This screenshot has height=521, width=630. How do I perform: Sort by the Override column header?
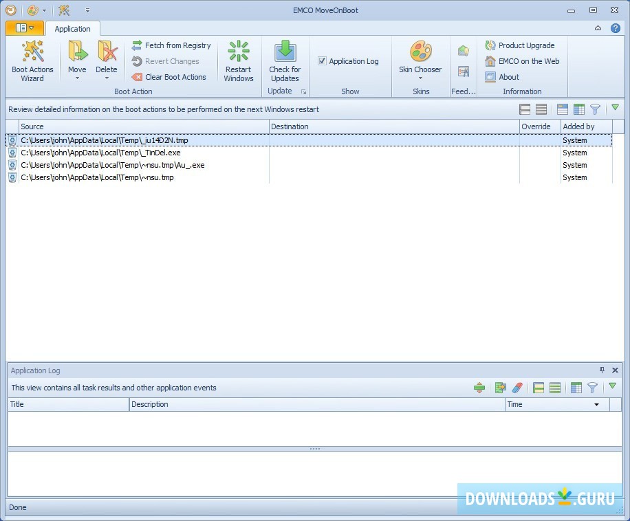pyautogui.click(x=540, y=126)
